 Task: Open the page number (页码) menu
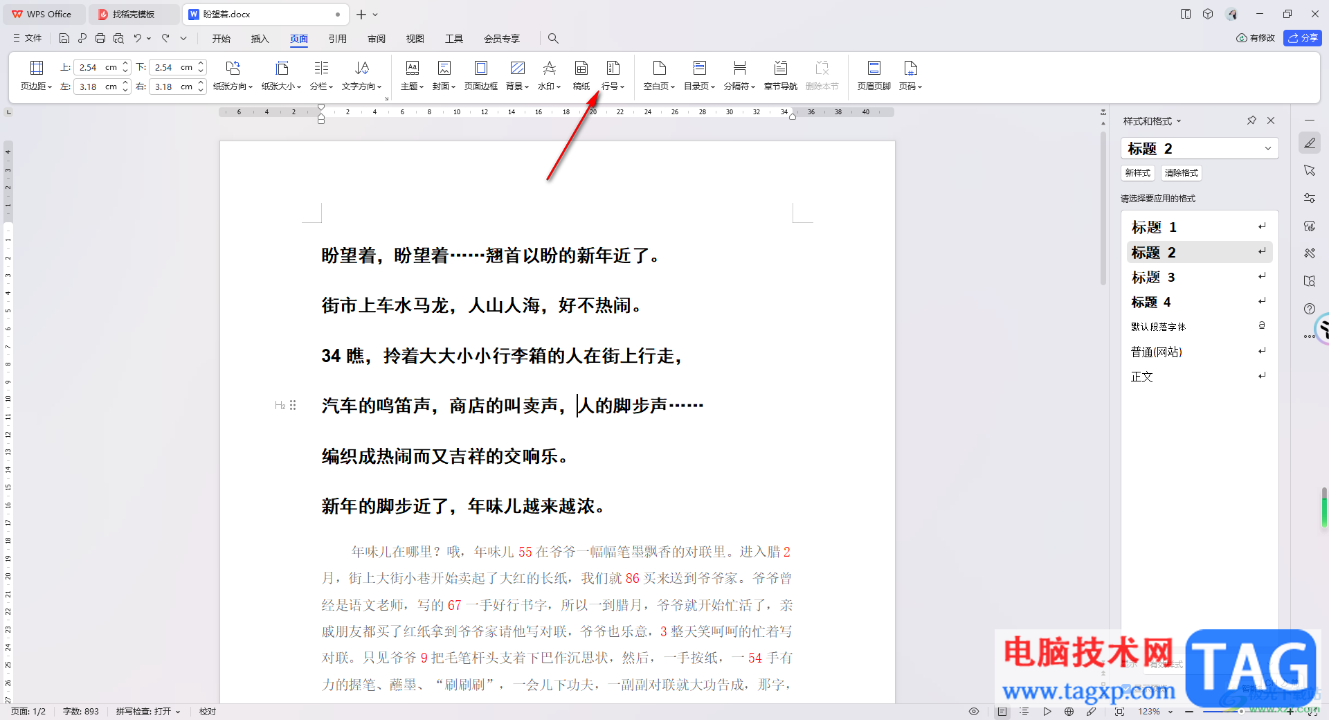click(910, 76)
